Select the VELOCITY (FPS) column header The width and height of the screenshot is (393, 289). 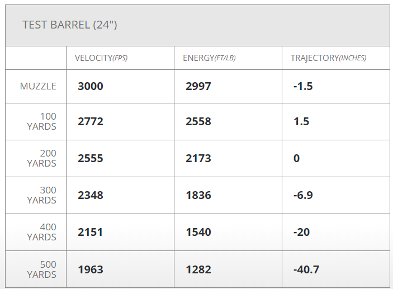(101, 58)
